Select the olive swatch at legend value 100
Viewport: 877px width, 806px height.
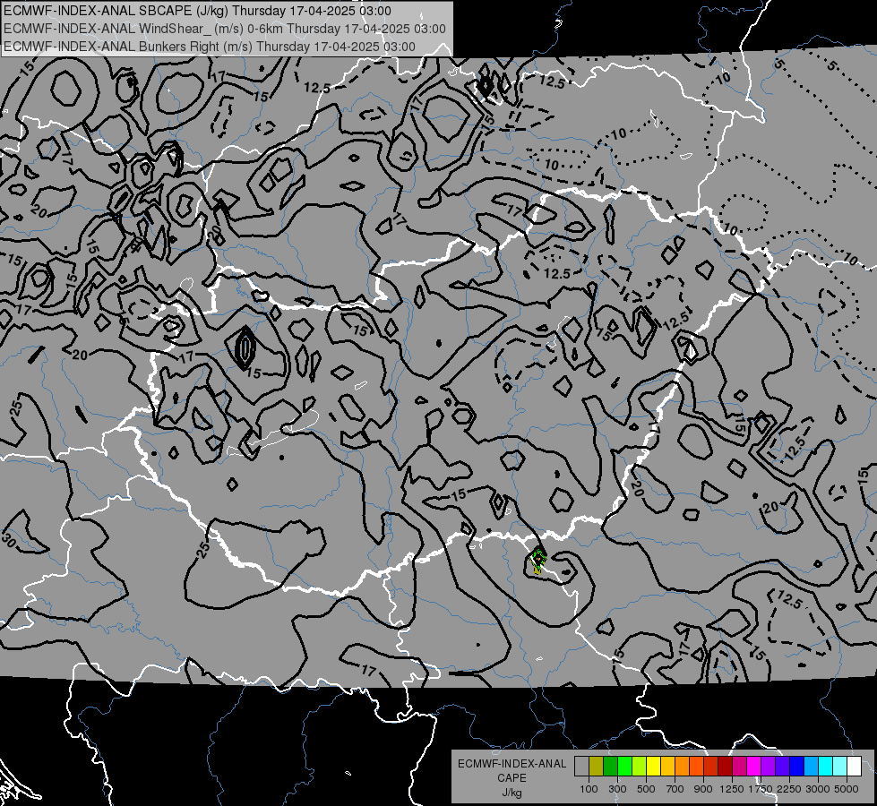596,767
